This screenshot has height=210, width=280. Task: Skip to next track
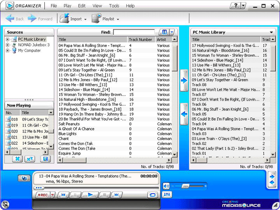tap(116, 195)
